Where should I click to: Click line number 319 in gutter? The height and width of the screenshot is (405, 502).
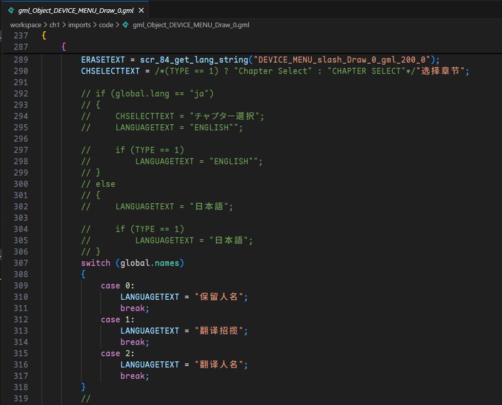[21, 399]
